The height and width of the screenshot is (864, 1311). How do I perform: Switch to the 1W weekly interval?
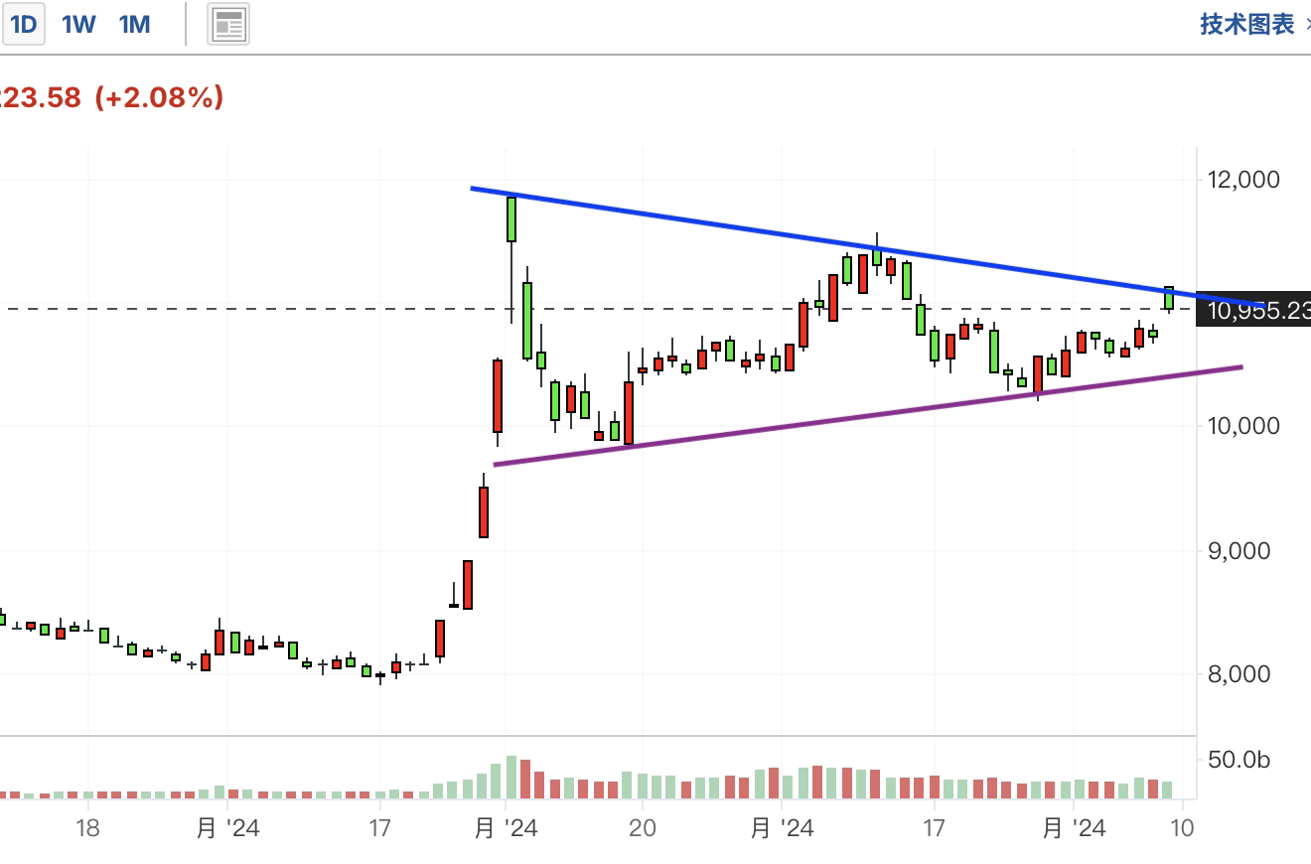[78, 24]
